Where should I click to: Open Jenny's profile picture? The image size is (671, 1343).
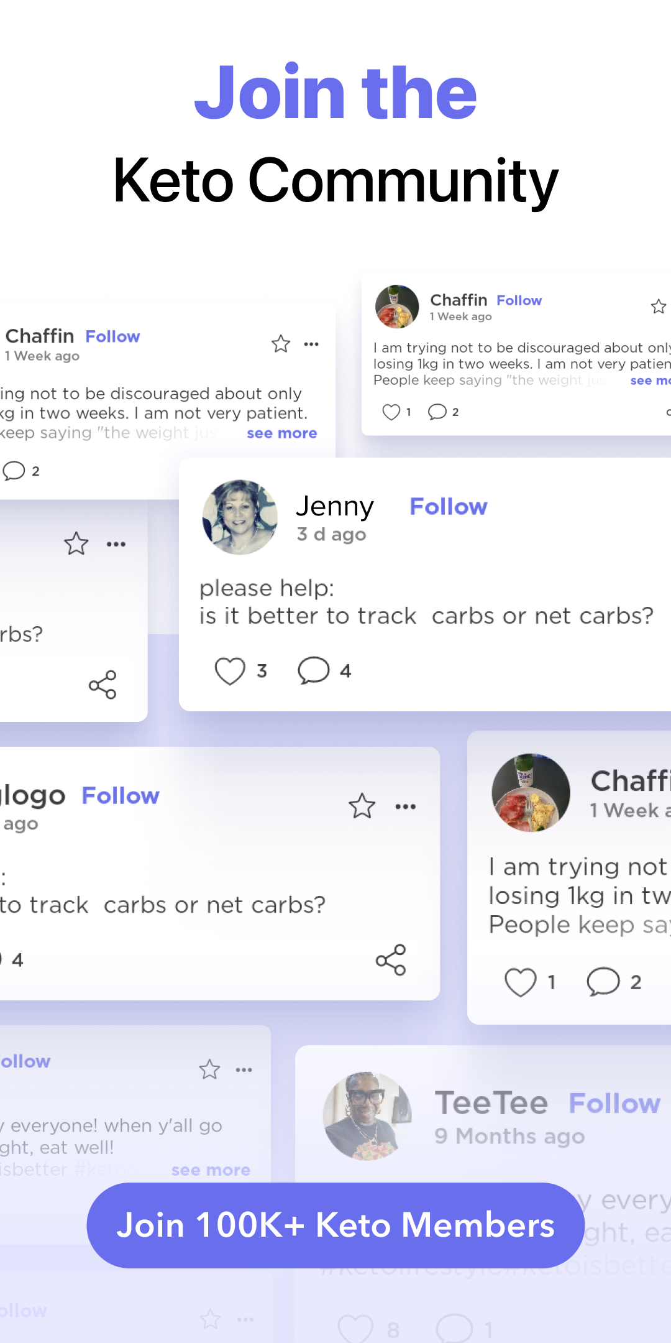click(x=240, y=518)
